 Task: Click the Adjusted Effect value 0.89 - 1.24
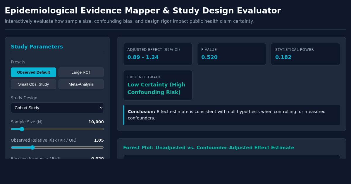(x=143, y=57)
